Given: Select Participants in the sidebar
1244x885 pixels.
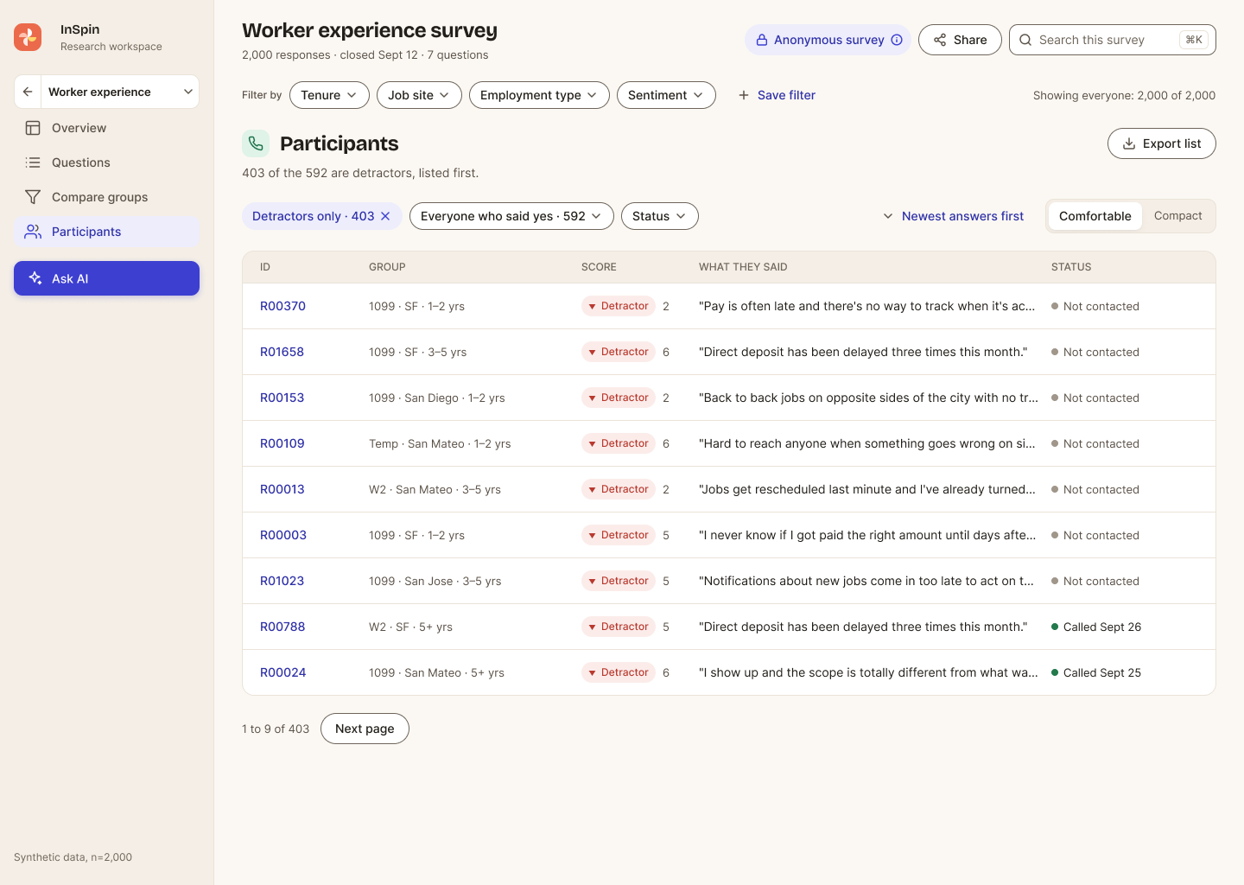Looking at the screenshot, I should coord(107,232).
